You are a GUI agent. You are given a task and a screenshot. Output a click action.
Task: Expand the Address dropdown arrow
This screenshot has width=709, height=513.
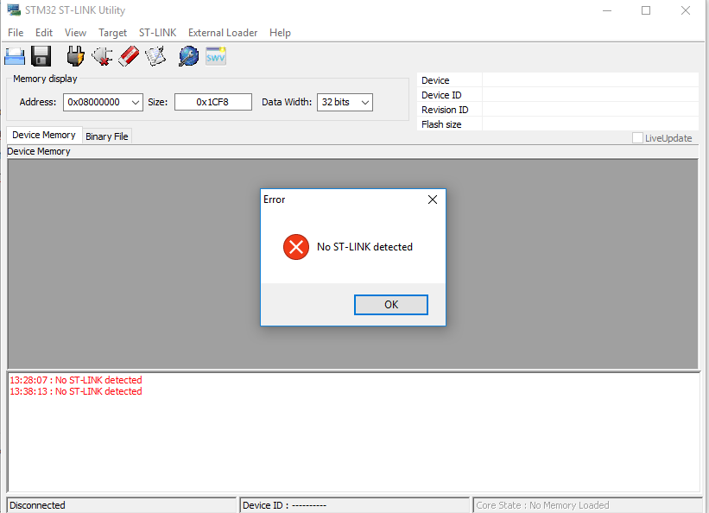tap(136, 102)
